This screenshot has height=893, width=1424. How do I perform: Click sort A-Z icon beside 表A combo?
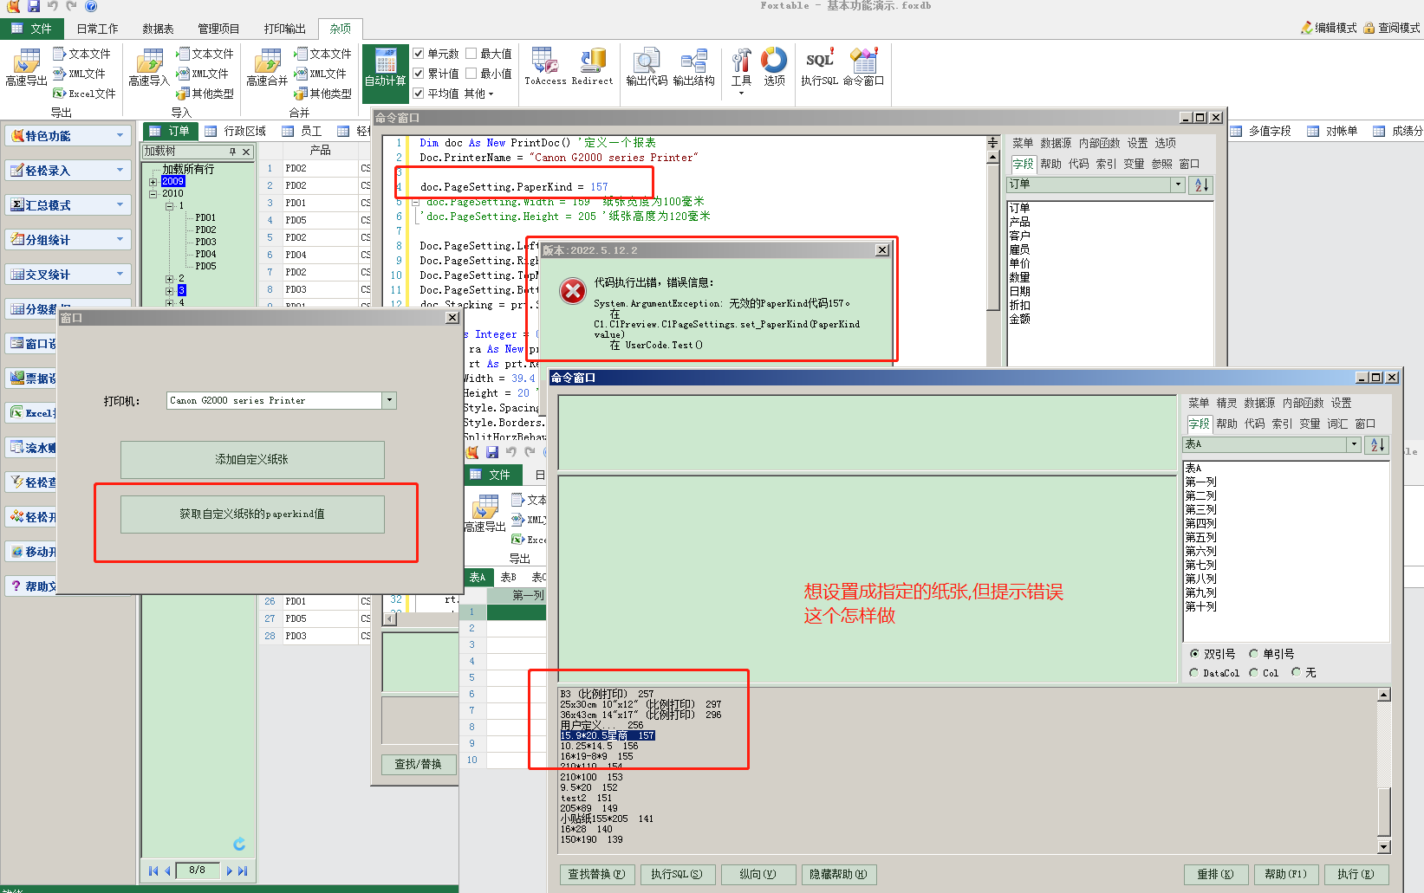pos(1376,444)
